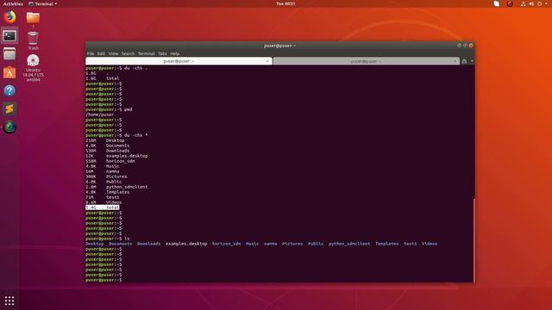
Task: Click the terminal title bar text
Action: click(x=279, y=46)
